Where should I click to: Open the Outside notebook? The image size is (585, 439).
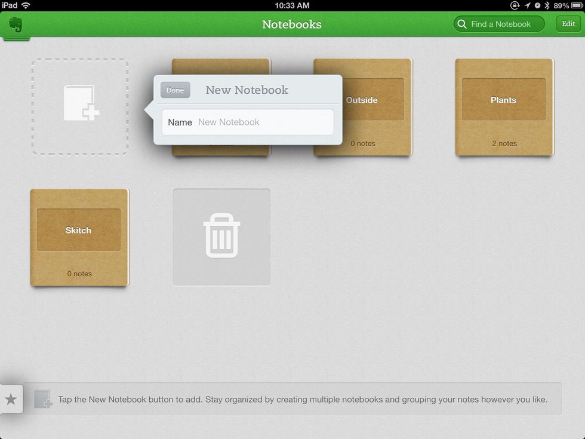pyautogui.click(x=362, y=100)
